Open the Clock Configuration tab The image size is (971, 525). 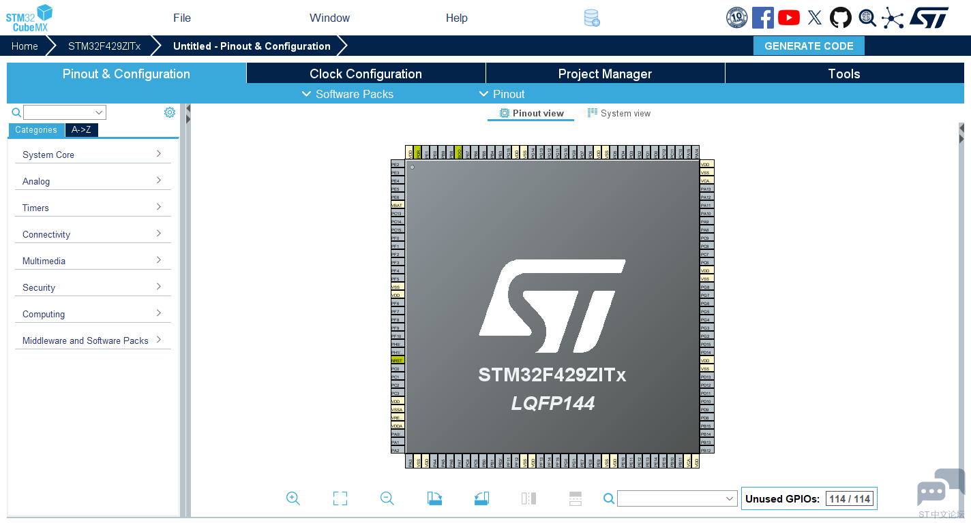click(x=365, y=74)
